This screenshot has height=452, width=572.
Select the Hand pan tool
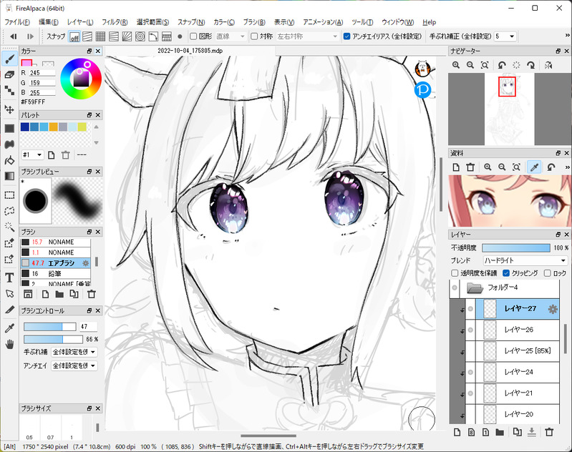click(10, 344)
